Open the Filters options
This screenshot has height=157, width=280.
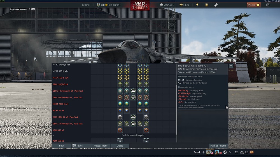78,146
